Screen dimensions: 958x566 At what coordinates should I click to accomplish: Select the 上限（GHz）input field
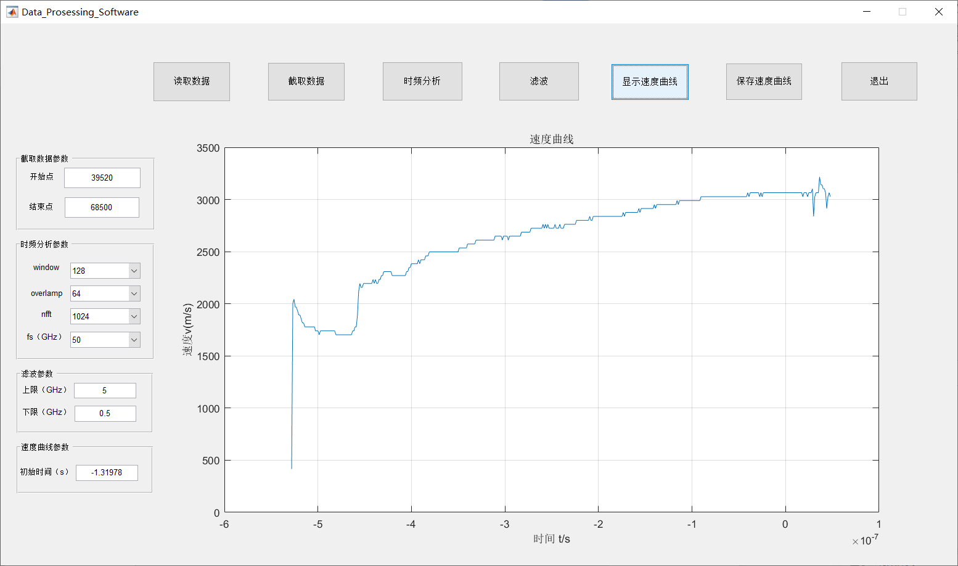105,390
